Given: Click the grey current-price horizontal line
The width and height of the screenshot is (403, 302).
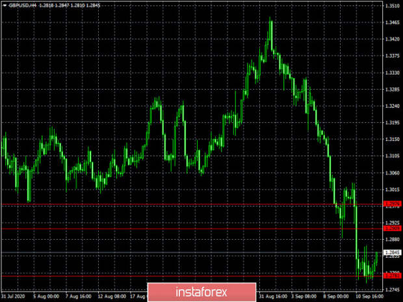Looking at the screenshot, I should (192, 253).
